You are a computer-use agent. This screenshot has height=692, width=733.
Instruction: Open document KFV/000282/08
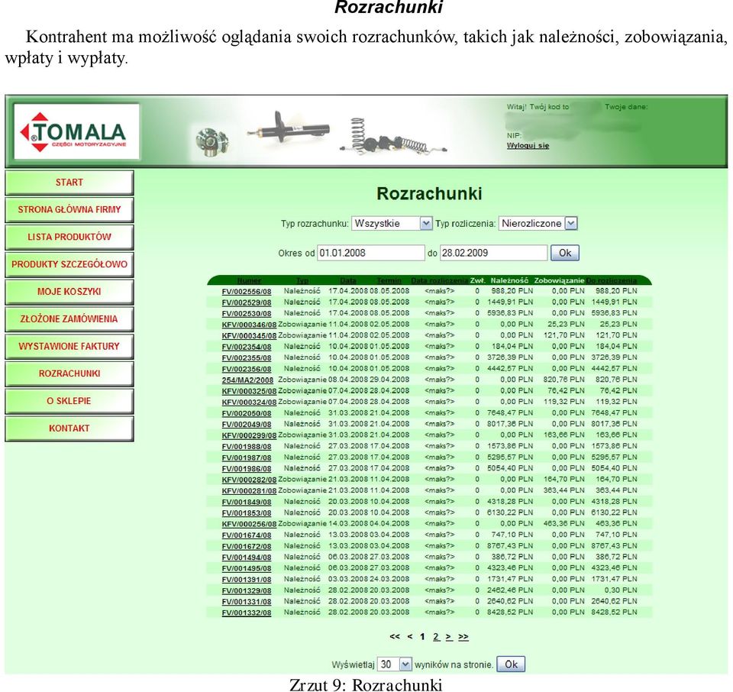249,480
